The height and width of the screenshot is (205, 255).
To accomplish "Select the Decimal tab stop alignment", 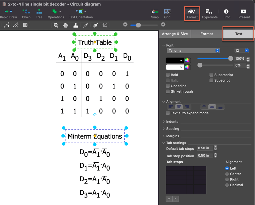I will (x=227, y=185).
